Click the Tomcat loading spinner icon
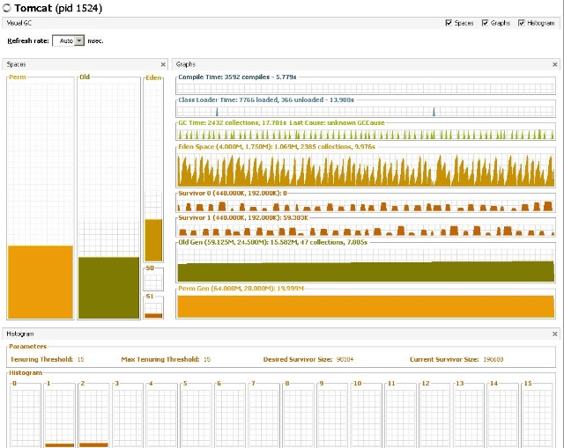 [7, 8]
